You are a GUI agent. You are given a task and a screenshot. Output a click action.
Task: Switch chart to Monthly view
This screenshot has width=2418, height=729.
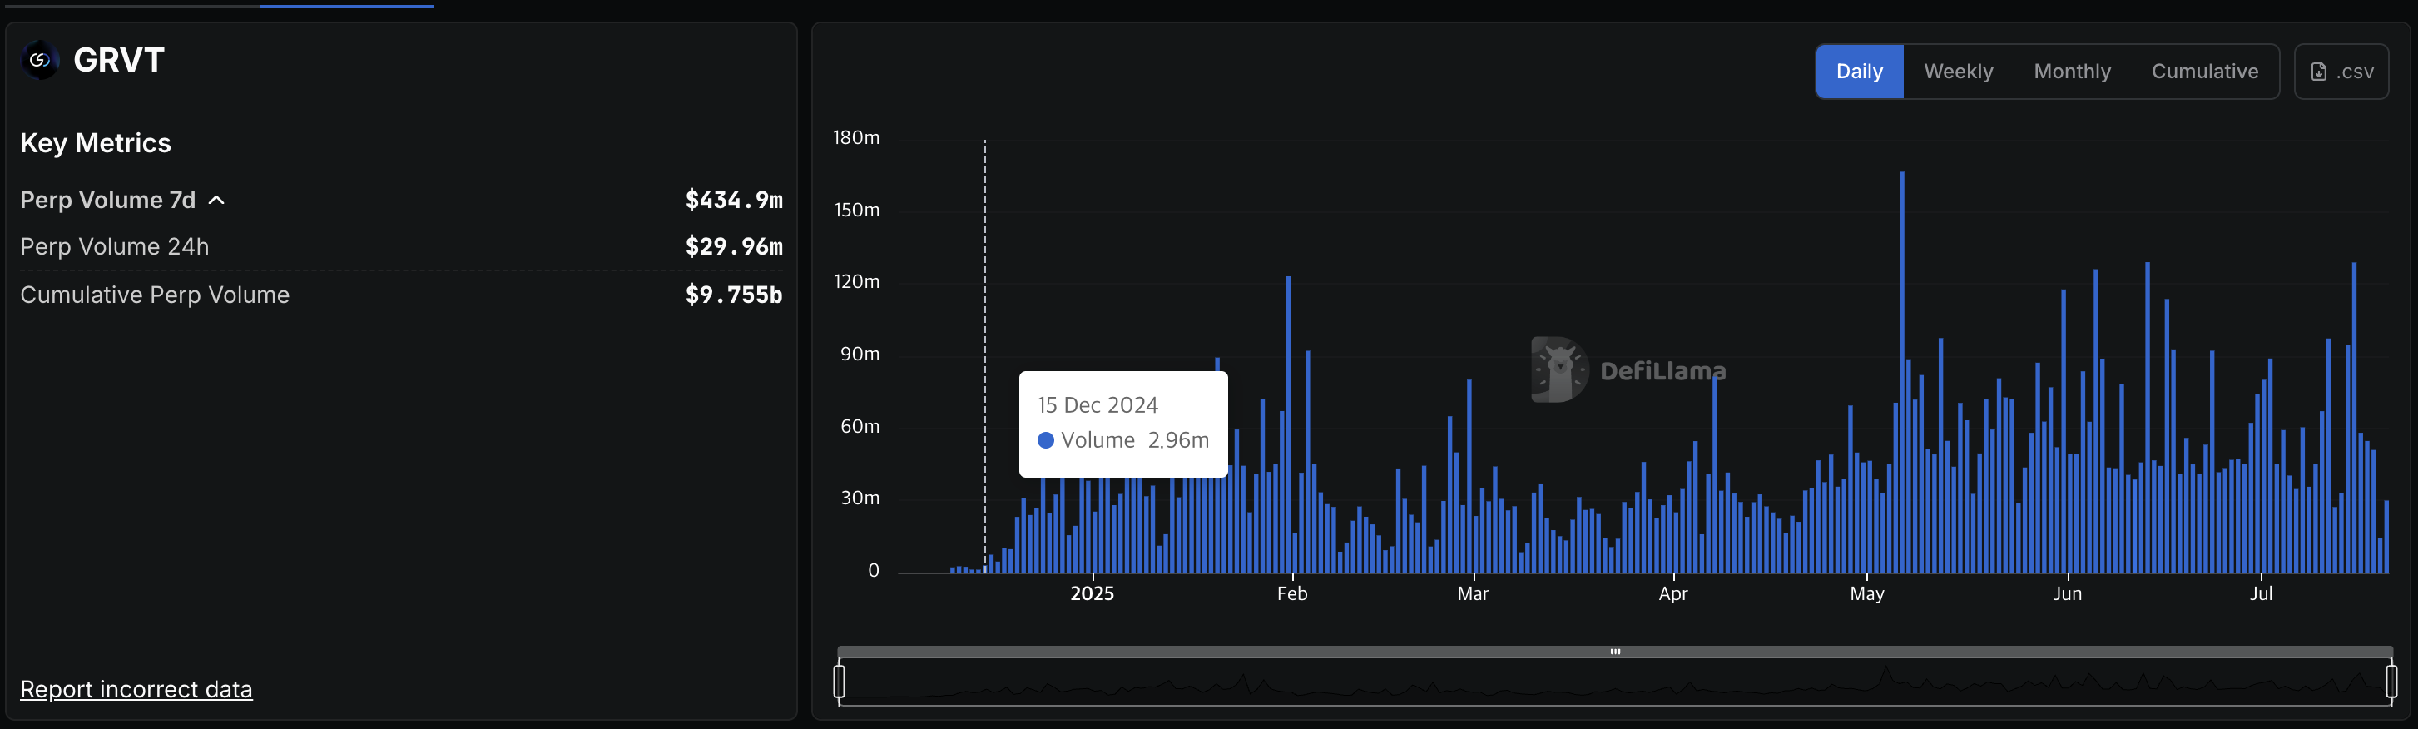(2072, 72)
